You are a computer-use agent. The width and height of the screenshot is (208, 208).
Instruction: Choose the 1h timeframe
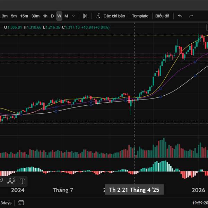(45, 16)
